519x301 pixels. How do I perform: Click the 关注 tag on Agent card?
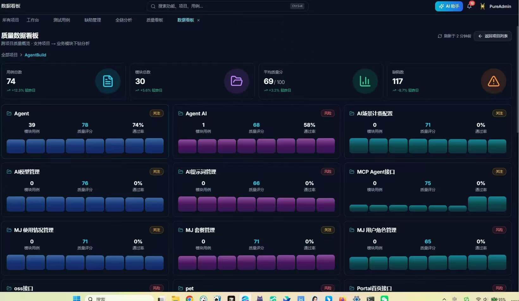coord(157,113)
